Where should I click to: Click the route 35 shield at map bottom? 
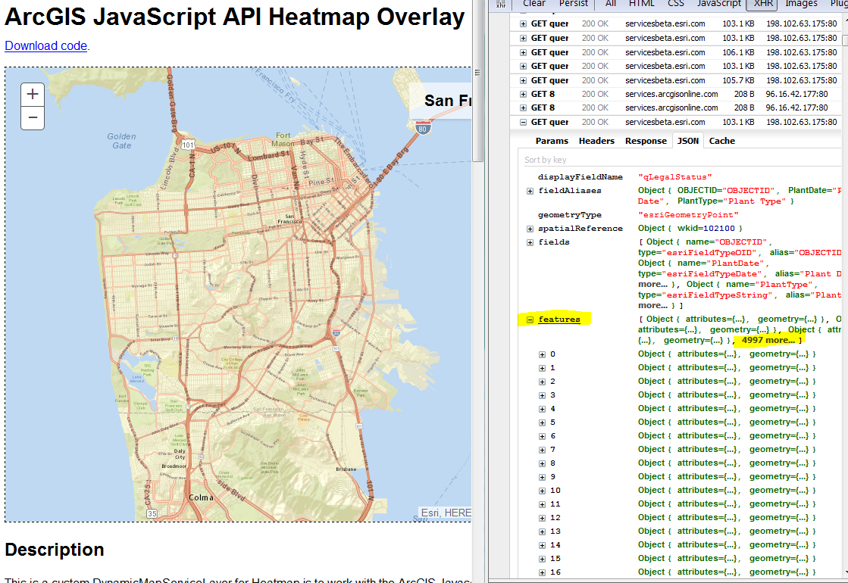[152, 514]
